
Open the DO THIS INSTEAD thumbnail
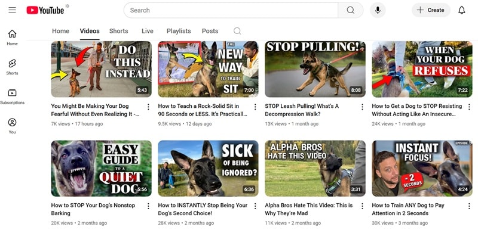101,69
